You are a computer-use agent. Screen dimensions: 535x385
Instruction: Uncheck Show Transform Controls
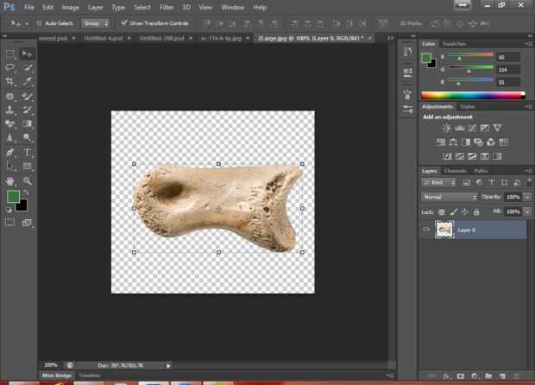124,23
